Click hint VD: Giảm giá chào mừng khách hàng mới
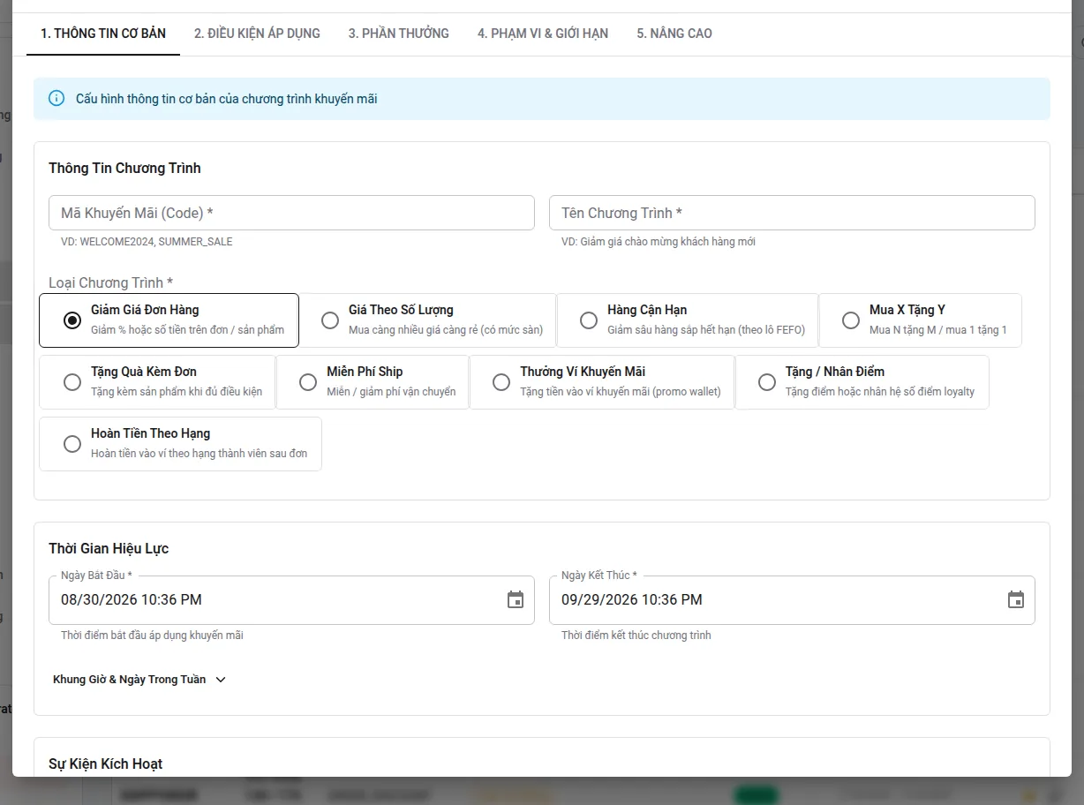 [659, 242]
